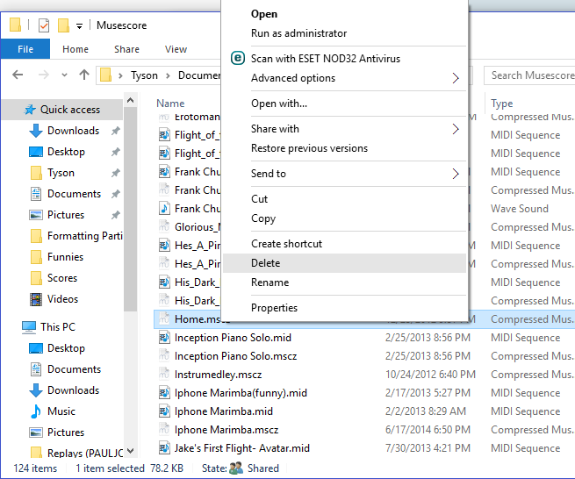Sort by the Type column header

click(x=501, y=104)
